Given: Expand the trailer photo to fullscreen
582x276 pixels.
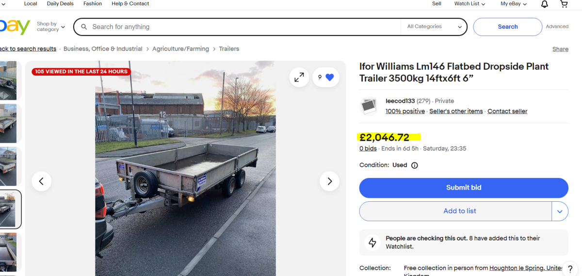Looking at the screenshot, I should pyautogui.click(x=299, y=77).
